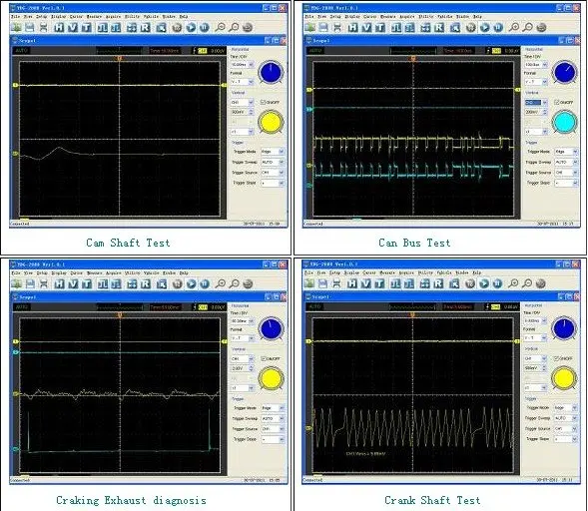Toggle the ON/OFF checkbox in Cam Shaft Test window
Viewport: 588px width, 511px height.
(x=263, y=102)
